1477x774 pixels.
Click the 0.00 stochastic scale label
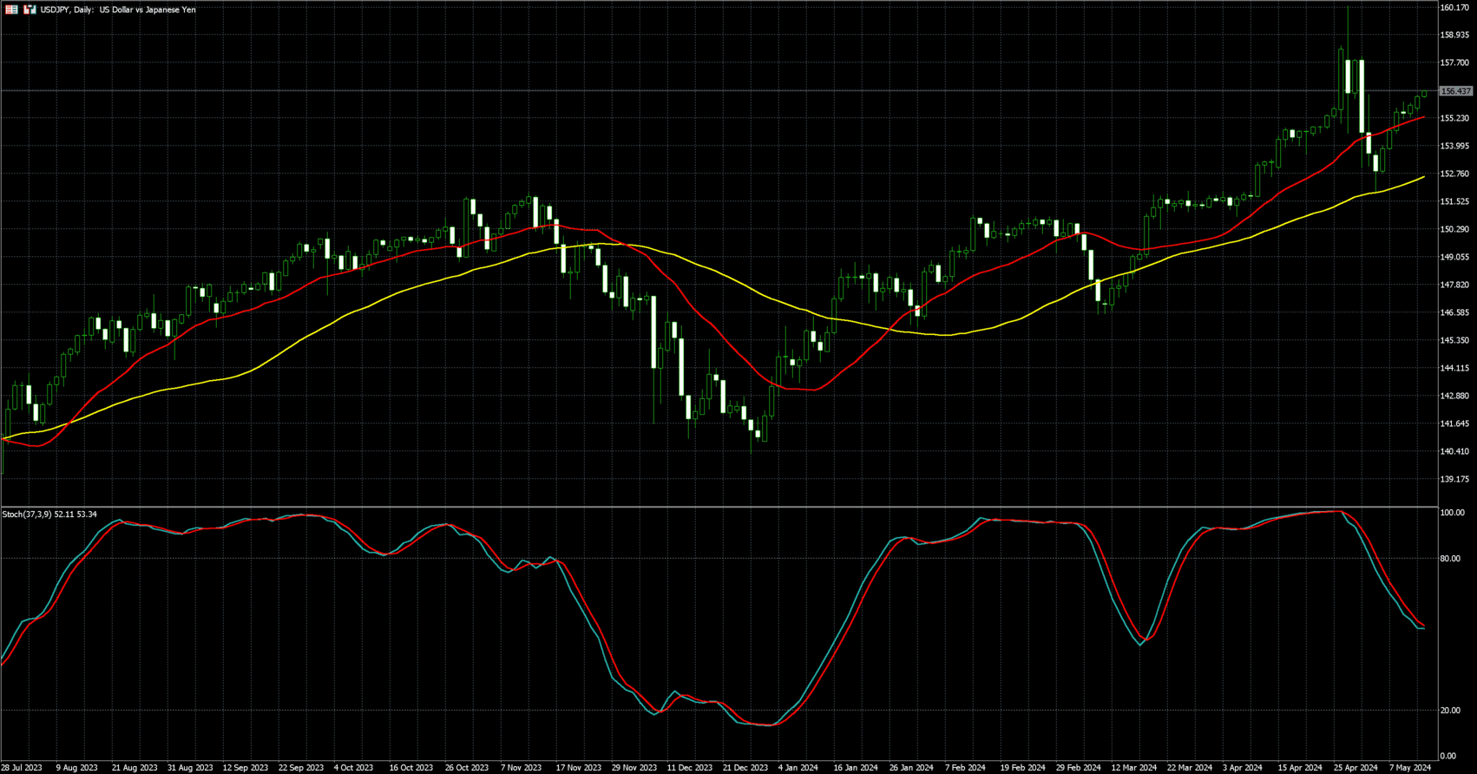(x=1447, y=757)
